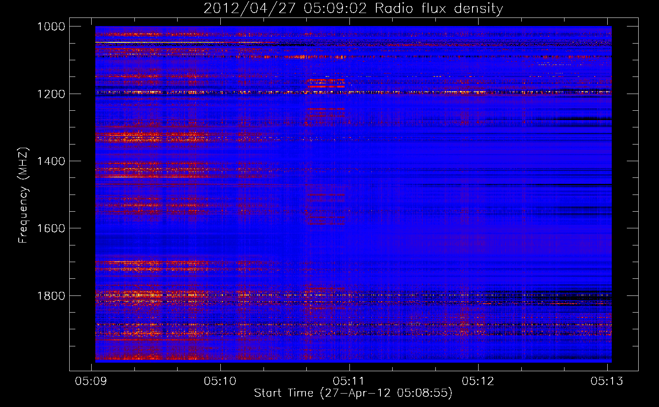Select the 1800 frequency tick label
The width and height of the screenshot is (659, 407).
pyautogui.click(x=51, y=295)
